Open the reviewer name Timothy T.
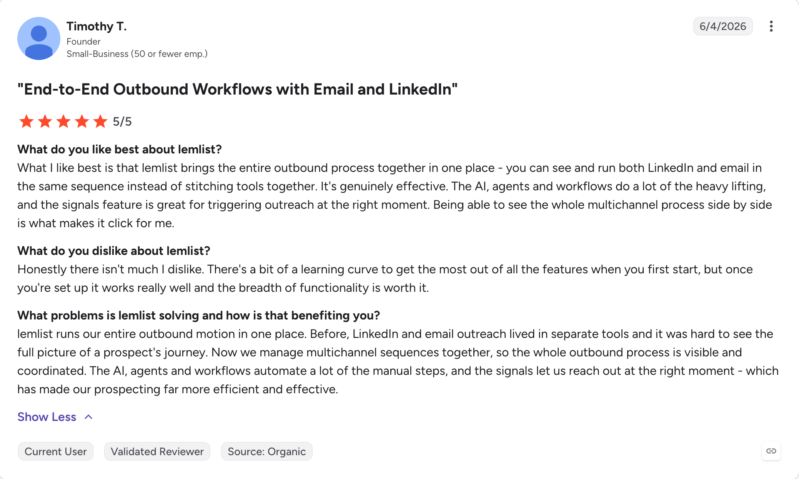Screen dimensions: 799x479 click(x=97, y=26)
